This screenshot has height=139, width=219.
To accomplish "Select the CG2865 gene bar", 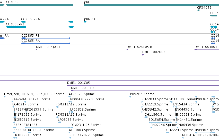I will [x=40, y=5].
